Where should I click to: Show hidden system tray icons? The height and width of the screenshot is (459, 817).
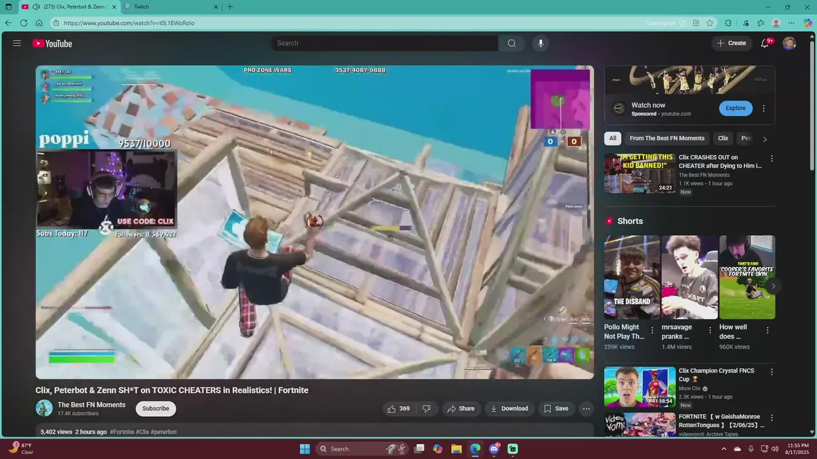[723, 449]
